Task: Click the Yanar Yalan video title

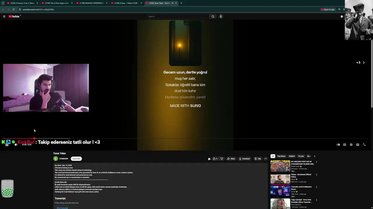Action: pos(59,153)
